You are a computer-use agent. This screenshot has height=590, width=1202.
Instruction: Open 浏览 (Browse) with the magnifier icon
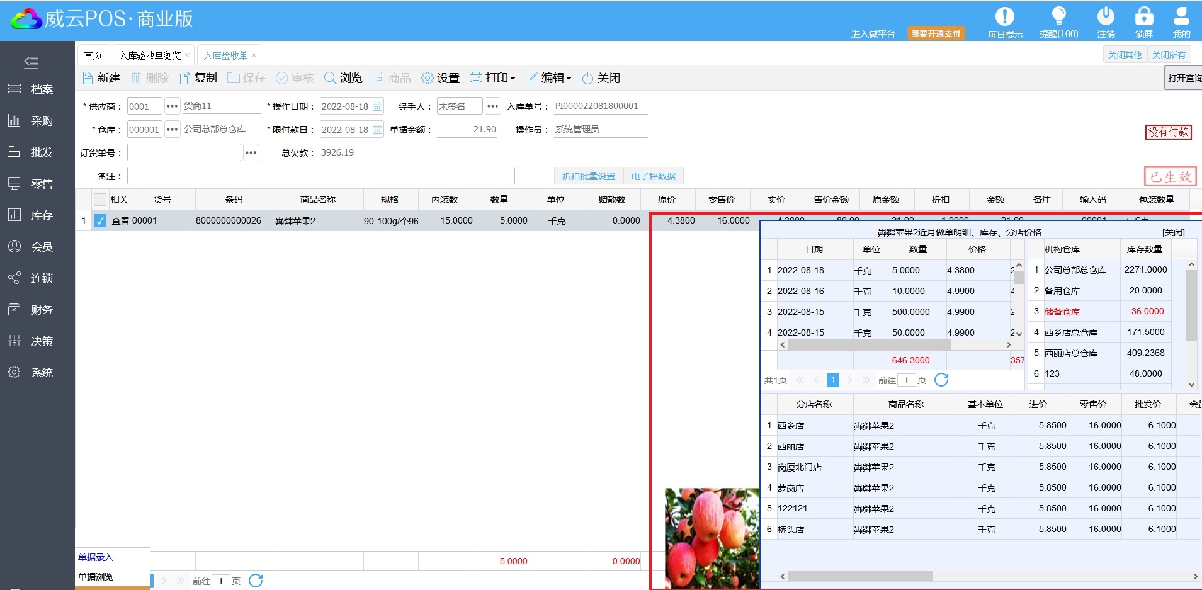pos(330,78)
